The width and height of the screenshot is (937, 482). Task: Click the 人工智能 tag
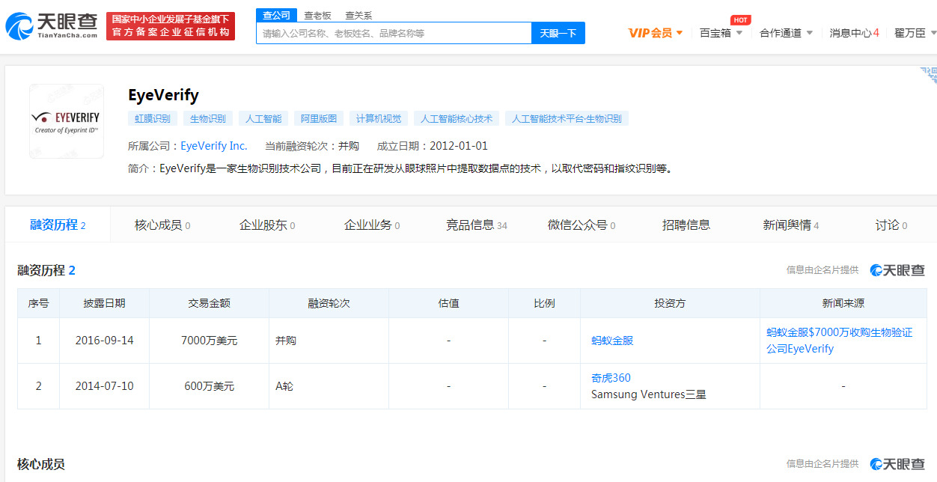(x=263, y=118)
